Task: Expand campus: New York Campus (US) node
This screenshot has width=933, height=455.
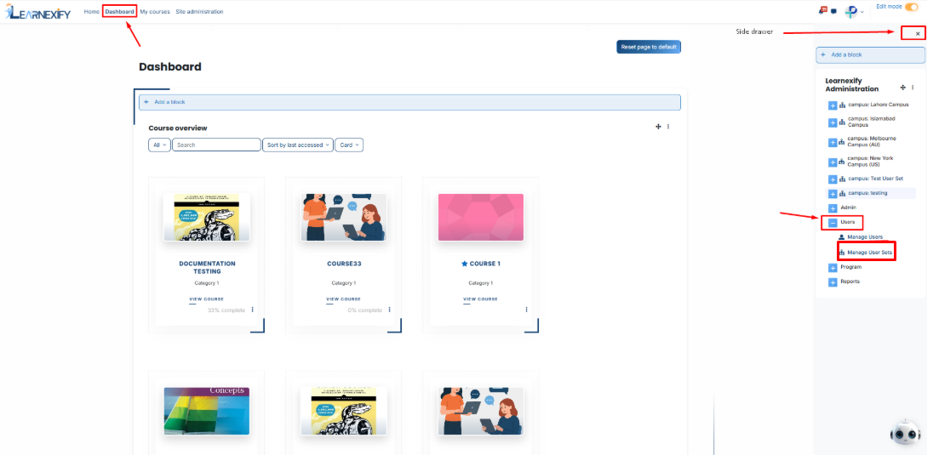Action: pos(833,162)
